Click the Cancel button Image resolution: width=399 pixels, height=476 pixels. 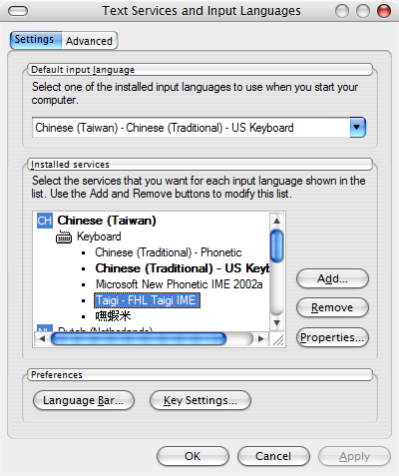click(273, 456)
